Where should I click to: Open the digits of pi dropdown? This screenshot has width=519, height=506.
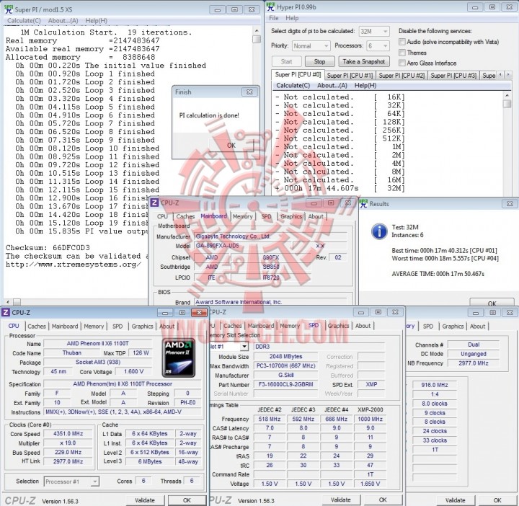[373, 32]
